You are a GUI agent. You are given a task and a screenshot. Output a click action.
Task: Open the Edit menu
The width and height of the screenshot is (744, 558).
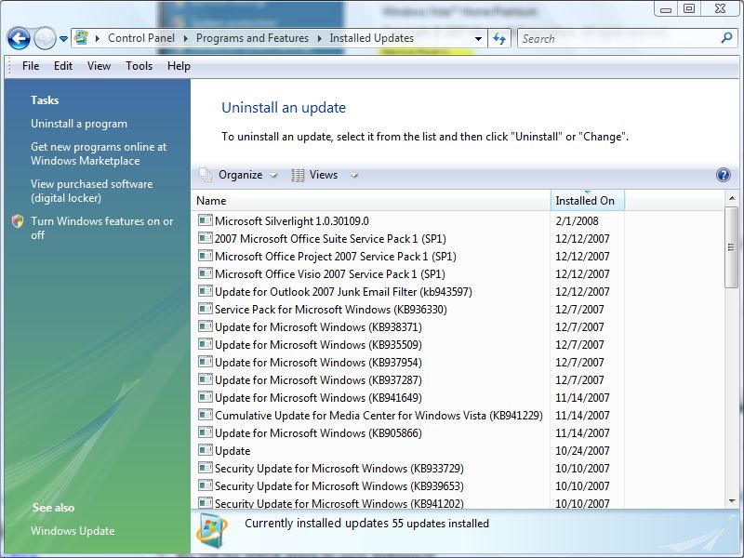tap(63, 66)
